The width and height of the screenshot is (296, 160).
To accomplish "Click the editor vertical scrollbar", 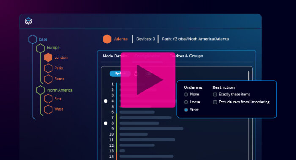I will [x=249, y=115].
